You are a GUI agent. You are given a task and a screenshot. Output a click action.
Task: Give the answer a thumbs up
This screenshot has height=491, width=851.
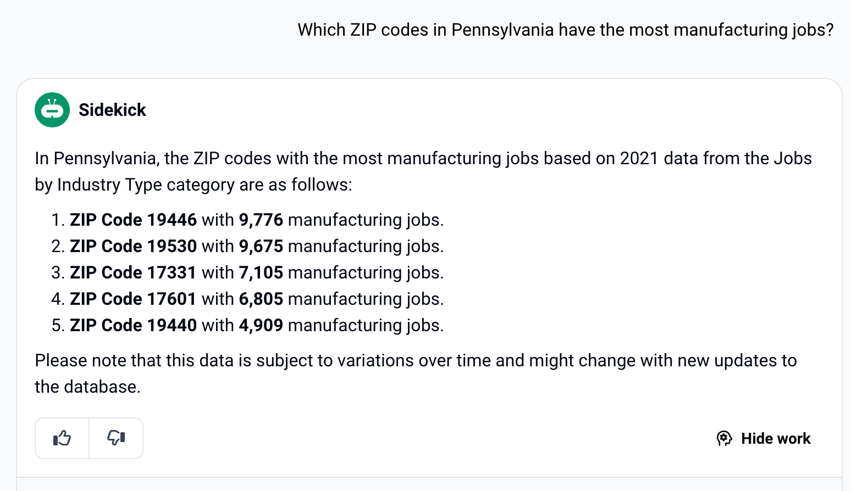pos(62,438)
